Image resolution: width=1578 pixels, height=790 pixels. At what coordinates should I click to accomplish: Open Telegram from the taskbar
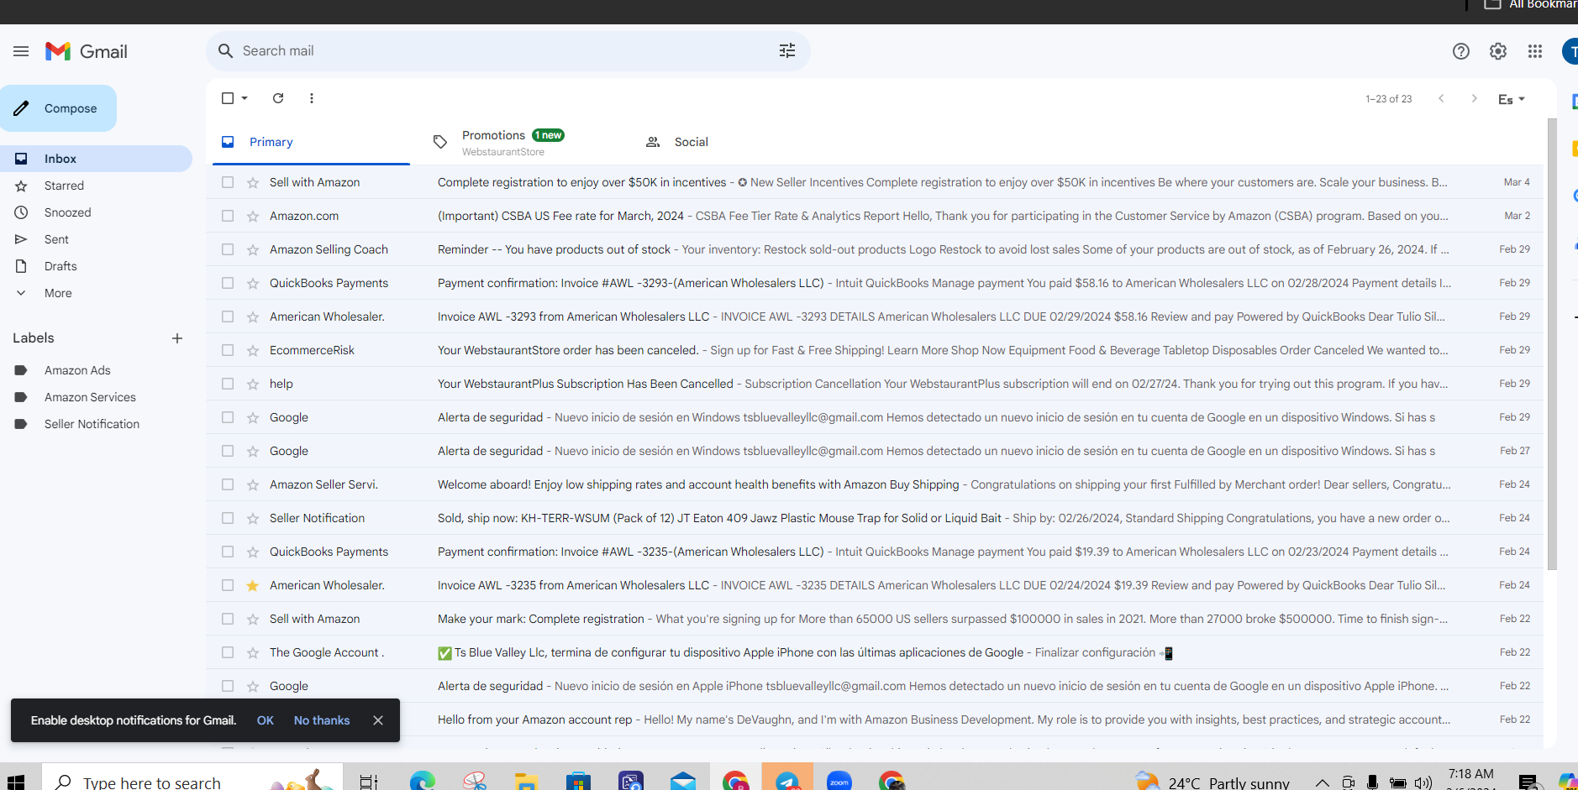(787, 780)
